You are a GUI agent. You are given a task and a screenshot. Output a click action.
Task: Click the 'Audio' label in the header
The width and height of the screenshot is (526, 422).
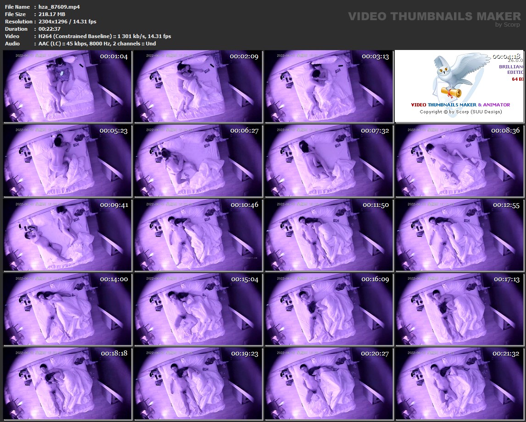(12, 44)
